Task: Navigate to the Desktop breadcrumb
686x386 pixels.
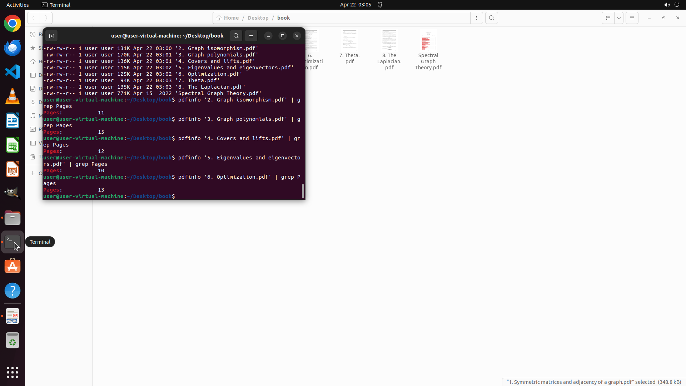Action: coord(258,18)
